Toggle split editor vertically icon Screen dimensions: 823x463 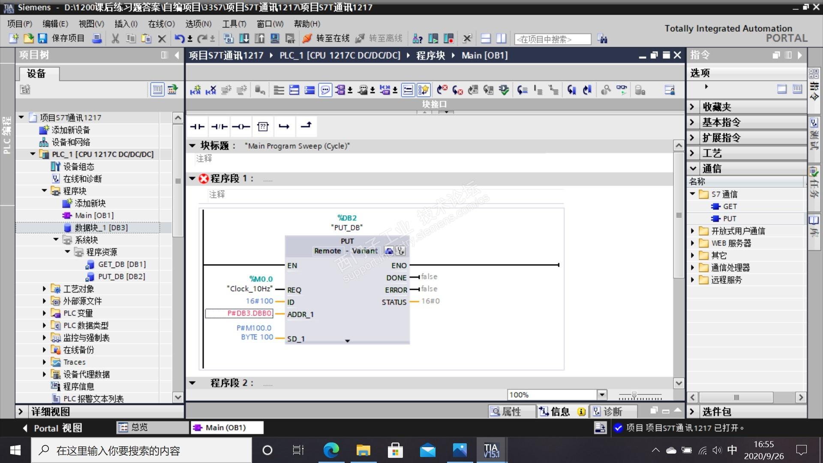pos(501,39)
